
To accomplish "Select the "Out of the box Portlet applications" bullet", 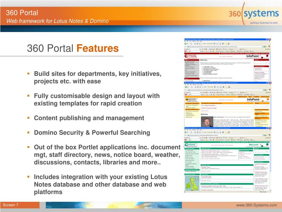I will click(x=107, y=155).
